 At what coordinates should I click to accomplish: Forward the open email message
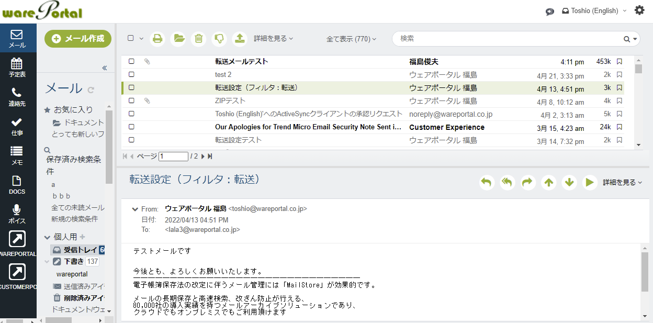527,182
